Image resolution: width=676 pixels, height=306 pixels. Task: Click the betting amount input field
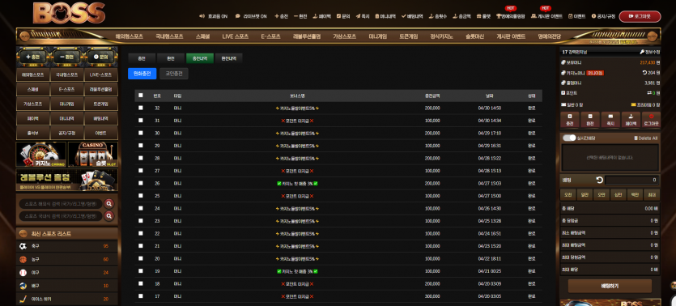click(x=631, y=180)
